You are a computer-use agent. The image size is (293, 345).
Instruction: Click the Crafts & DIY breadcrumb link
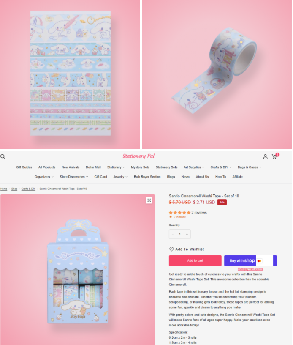(28, 189)
